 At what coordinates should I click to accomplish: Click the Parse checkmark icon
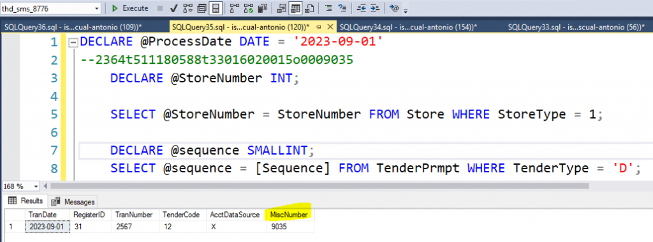(173, 8)
